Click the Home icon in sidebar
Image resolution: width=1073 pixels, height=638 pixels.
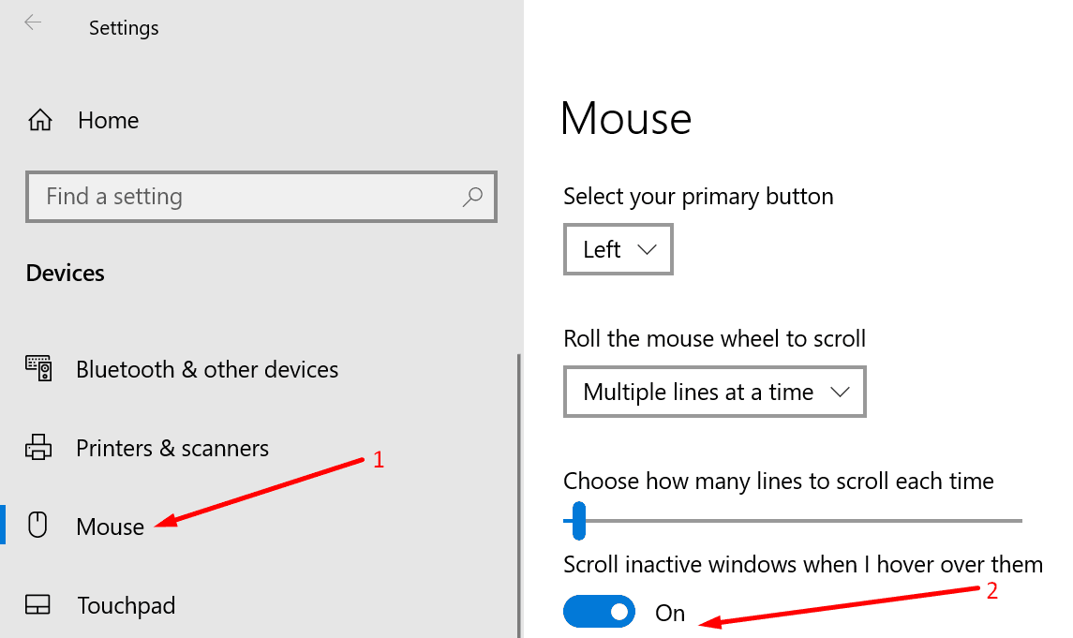point(38,119)
